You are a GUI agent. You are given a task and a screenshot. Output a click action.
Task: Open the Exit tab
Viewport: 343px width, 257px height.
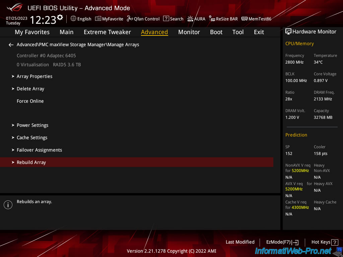259,32
